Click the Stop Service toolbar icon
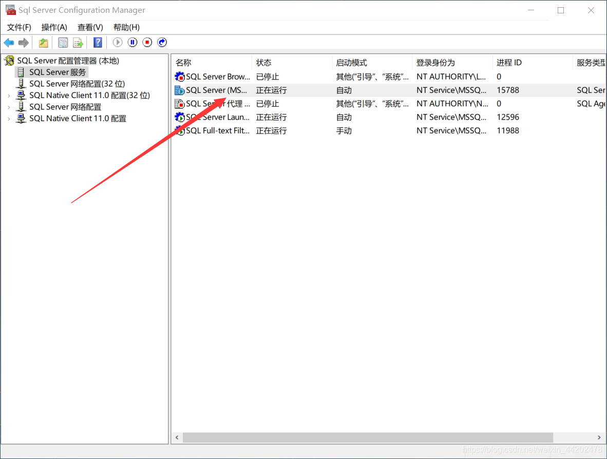The height and width of the screenshot is (459, 607). coord(147,42)
